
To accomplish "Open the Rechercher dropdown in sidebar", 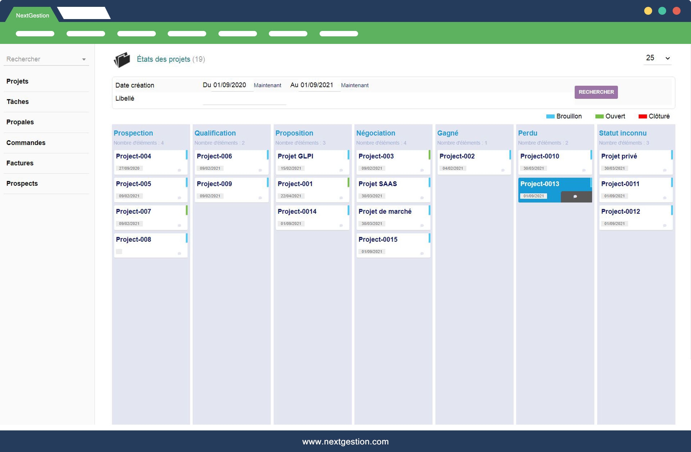I will coord(83,59).
